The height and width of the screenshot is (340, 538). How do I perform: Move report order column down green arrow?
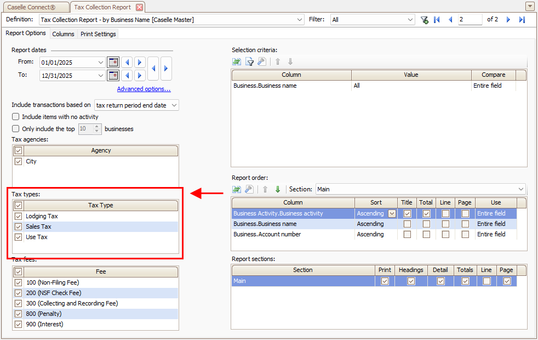[x=278, y=189]
